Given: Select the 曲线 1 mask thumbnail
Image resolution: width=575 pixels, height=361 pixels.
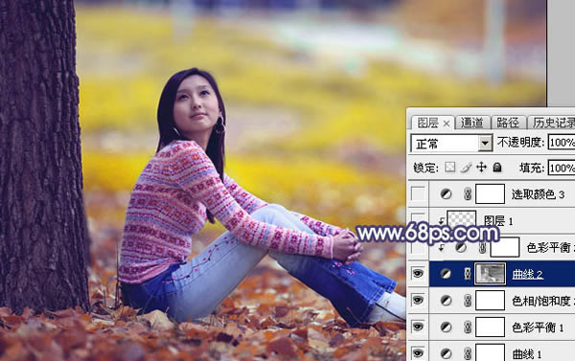Looking at the screenshot, I should 490,352.
